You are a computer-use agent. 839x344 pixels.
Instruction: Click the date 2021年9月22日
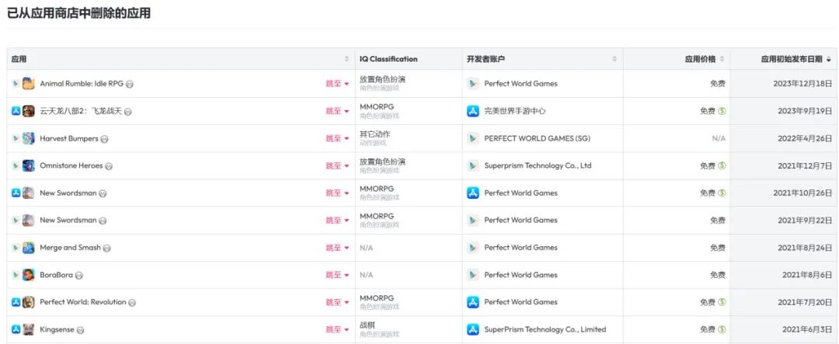tap(805, 220)
